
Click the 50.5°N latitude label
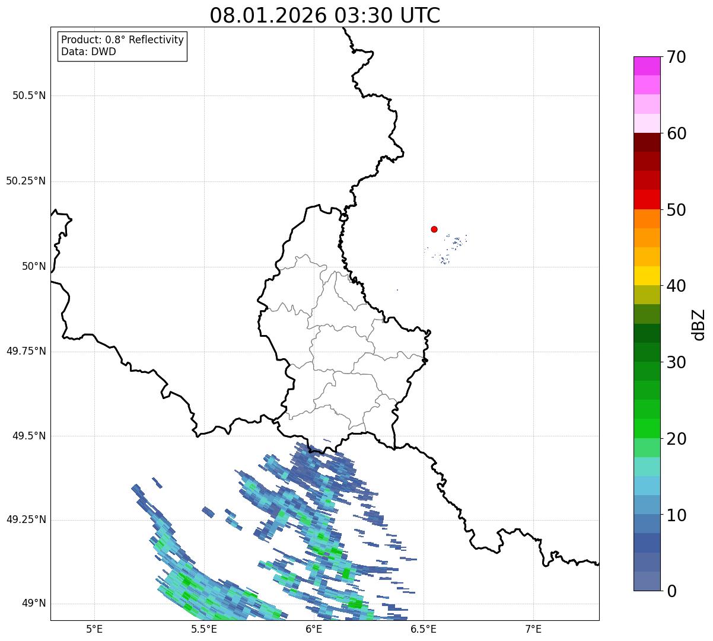29,95
